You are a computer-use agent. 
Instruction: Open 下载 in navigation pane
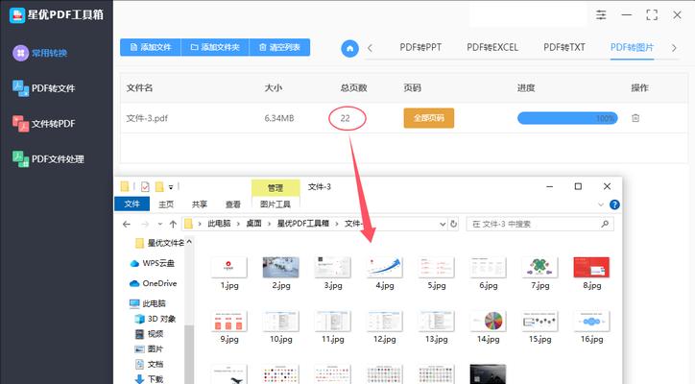(x=150, y=379)
